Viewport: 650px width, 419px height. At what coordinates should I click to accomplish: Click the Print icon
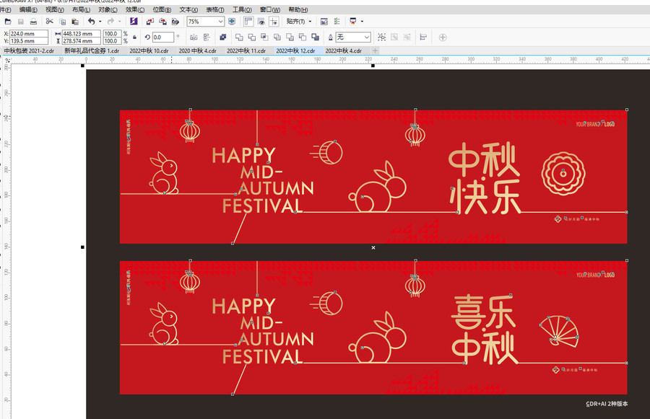[33, 22]
